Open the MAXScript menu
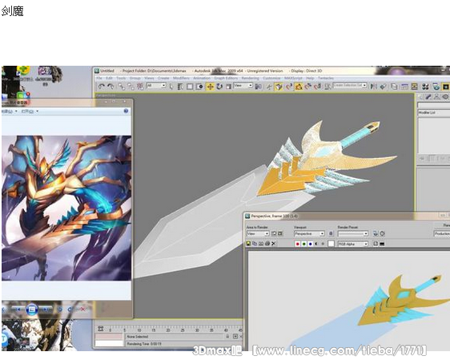Image resolution: width=450 pixels, height=364 pixels. (x=293, y=78)
